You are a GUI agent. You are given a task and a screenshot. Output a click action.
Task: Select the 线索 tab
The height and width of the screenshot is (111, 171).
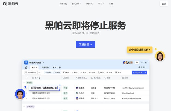coord(34,68)
